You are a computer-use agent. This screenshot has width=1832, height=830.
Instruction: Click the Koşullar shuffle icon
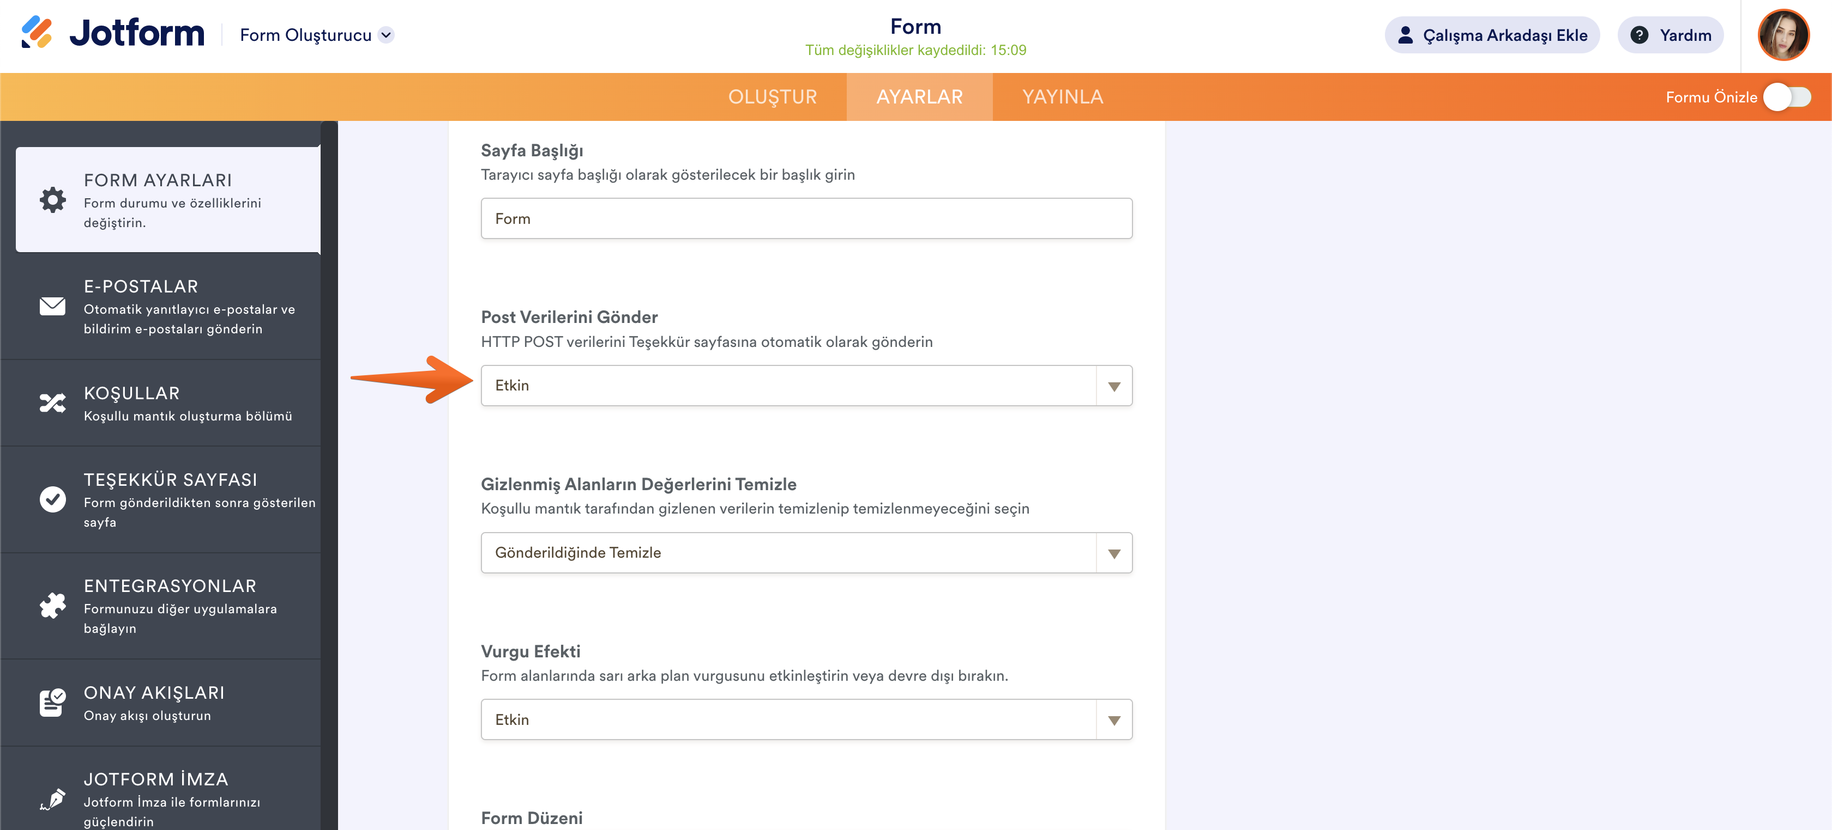coord(53,403)
